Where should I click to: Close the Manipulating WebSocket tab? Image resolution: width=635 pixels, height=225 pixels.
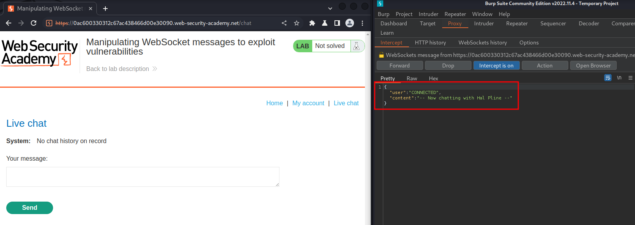[91, 8]
